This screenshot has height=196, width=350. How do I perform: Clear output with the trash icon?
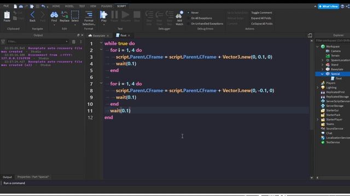74,41
